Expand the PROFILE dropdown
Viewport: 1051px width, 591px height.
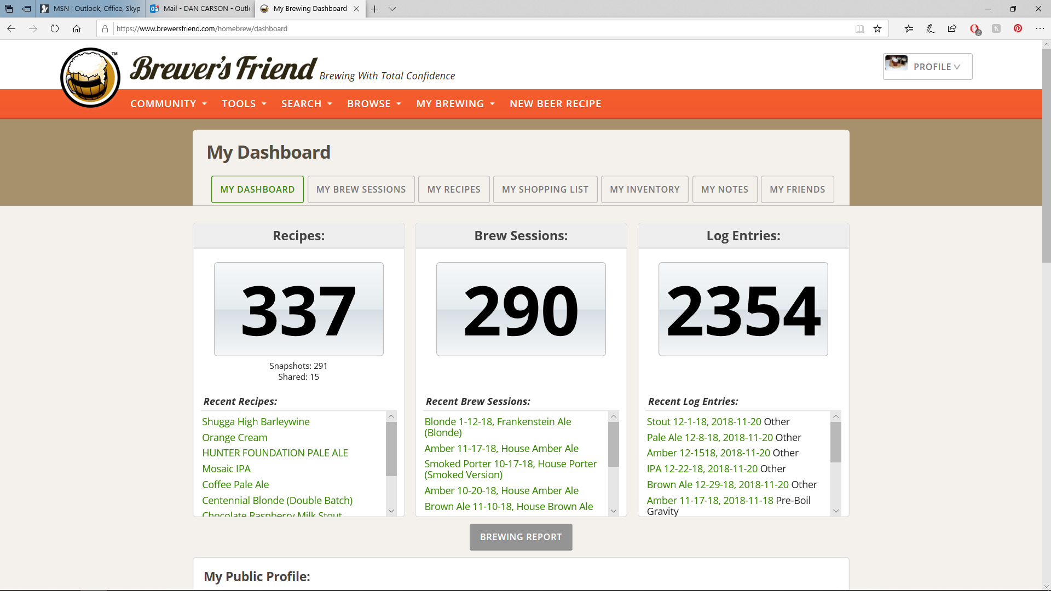[x=927, y=67]
